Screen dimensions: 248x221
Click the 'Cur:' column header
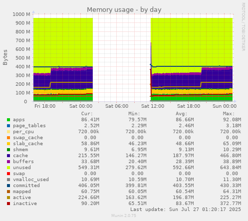87,114
